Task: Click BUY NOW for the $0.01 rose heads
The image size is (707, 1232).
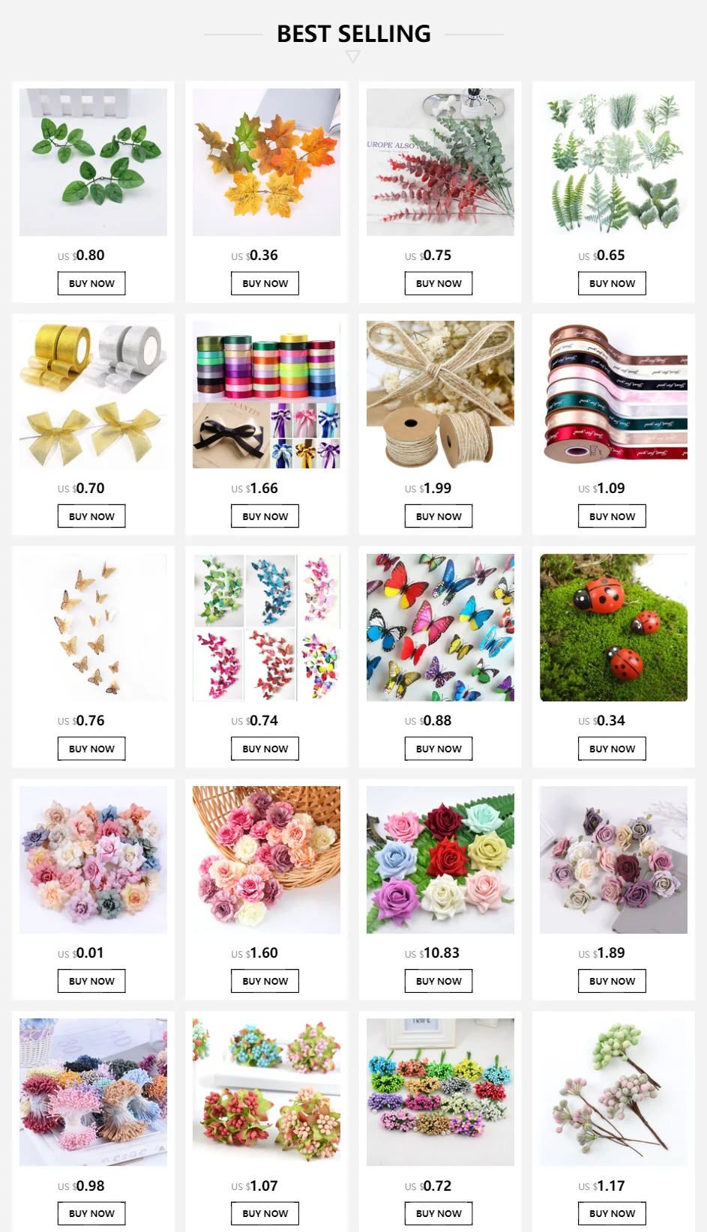Action: point(91,981)
